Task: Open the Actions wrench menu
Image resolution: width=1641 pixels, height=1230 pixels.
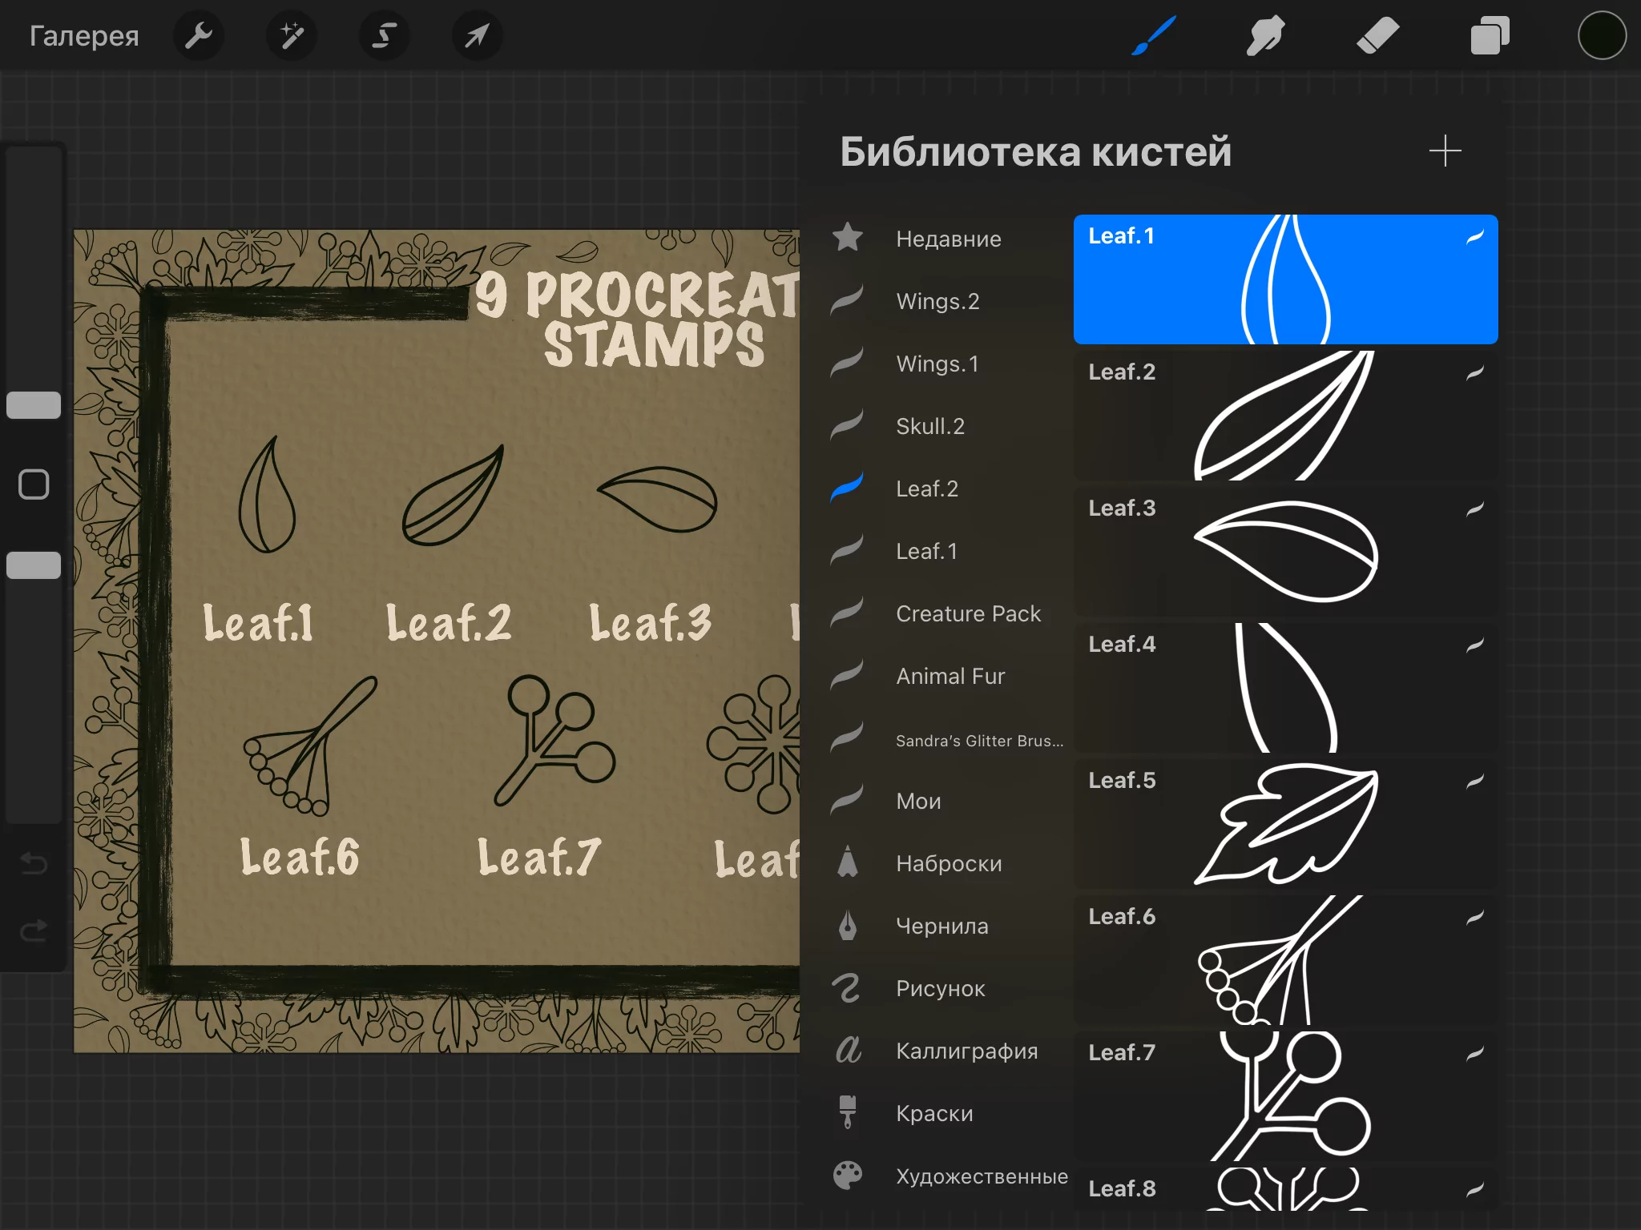Action: click(198, 35)
